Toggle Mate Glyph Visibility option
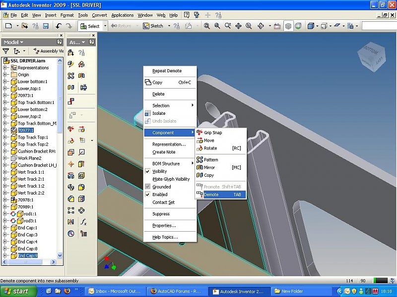The image size is (397, 297). pos(170,179)
